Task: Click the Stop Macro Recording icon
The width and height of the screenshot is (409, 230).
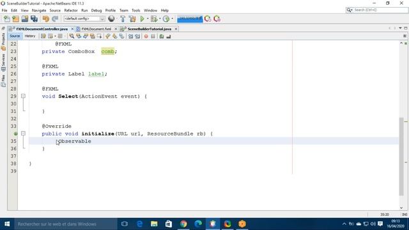Action: click(x=153, y=36)
